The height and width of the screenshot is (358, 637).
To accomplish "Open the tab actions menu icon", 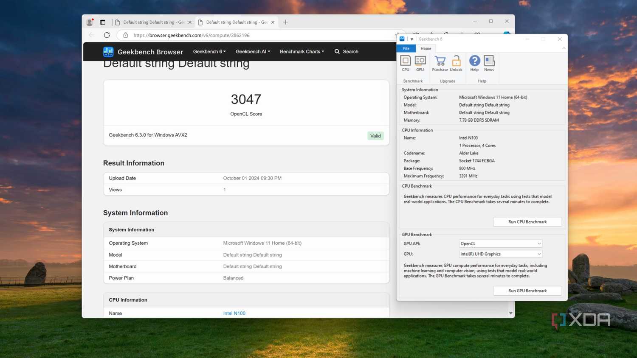I will pos(102,22).
